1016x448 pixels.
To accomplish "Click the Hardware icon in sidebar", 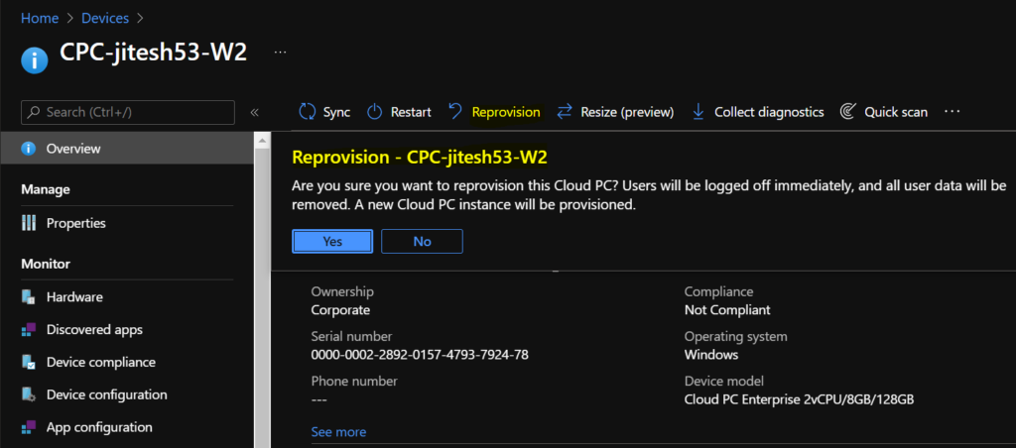I will pos(28,297).
